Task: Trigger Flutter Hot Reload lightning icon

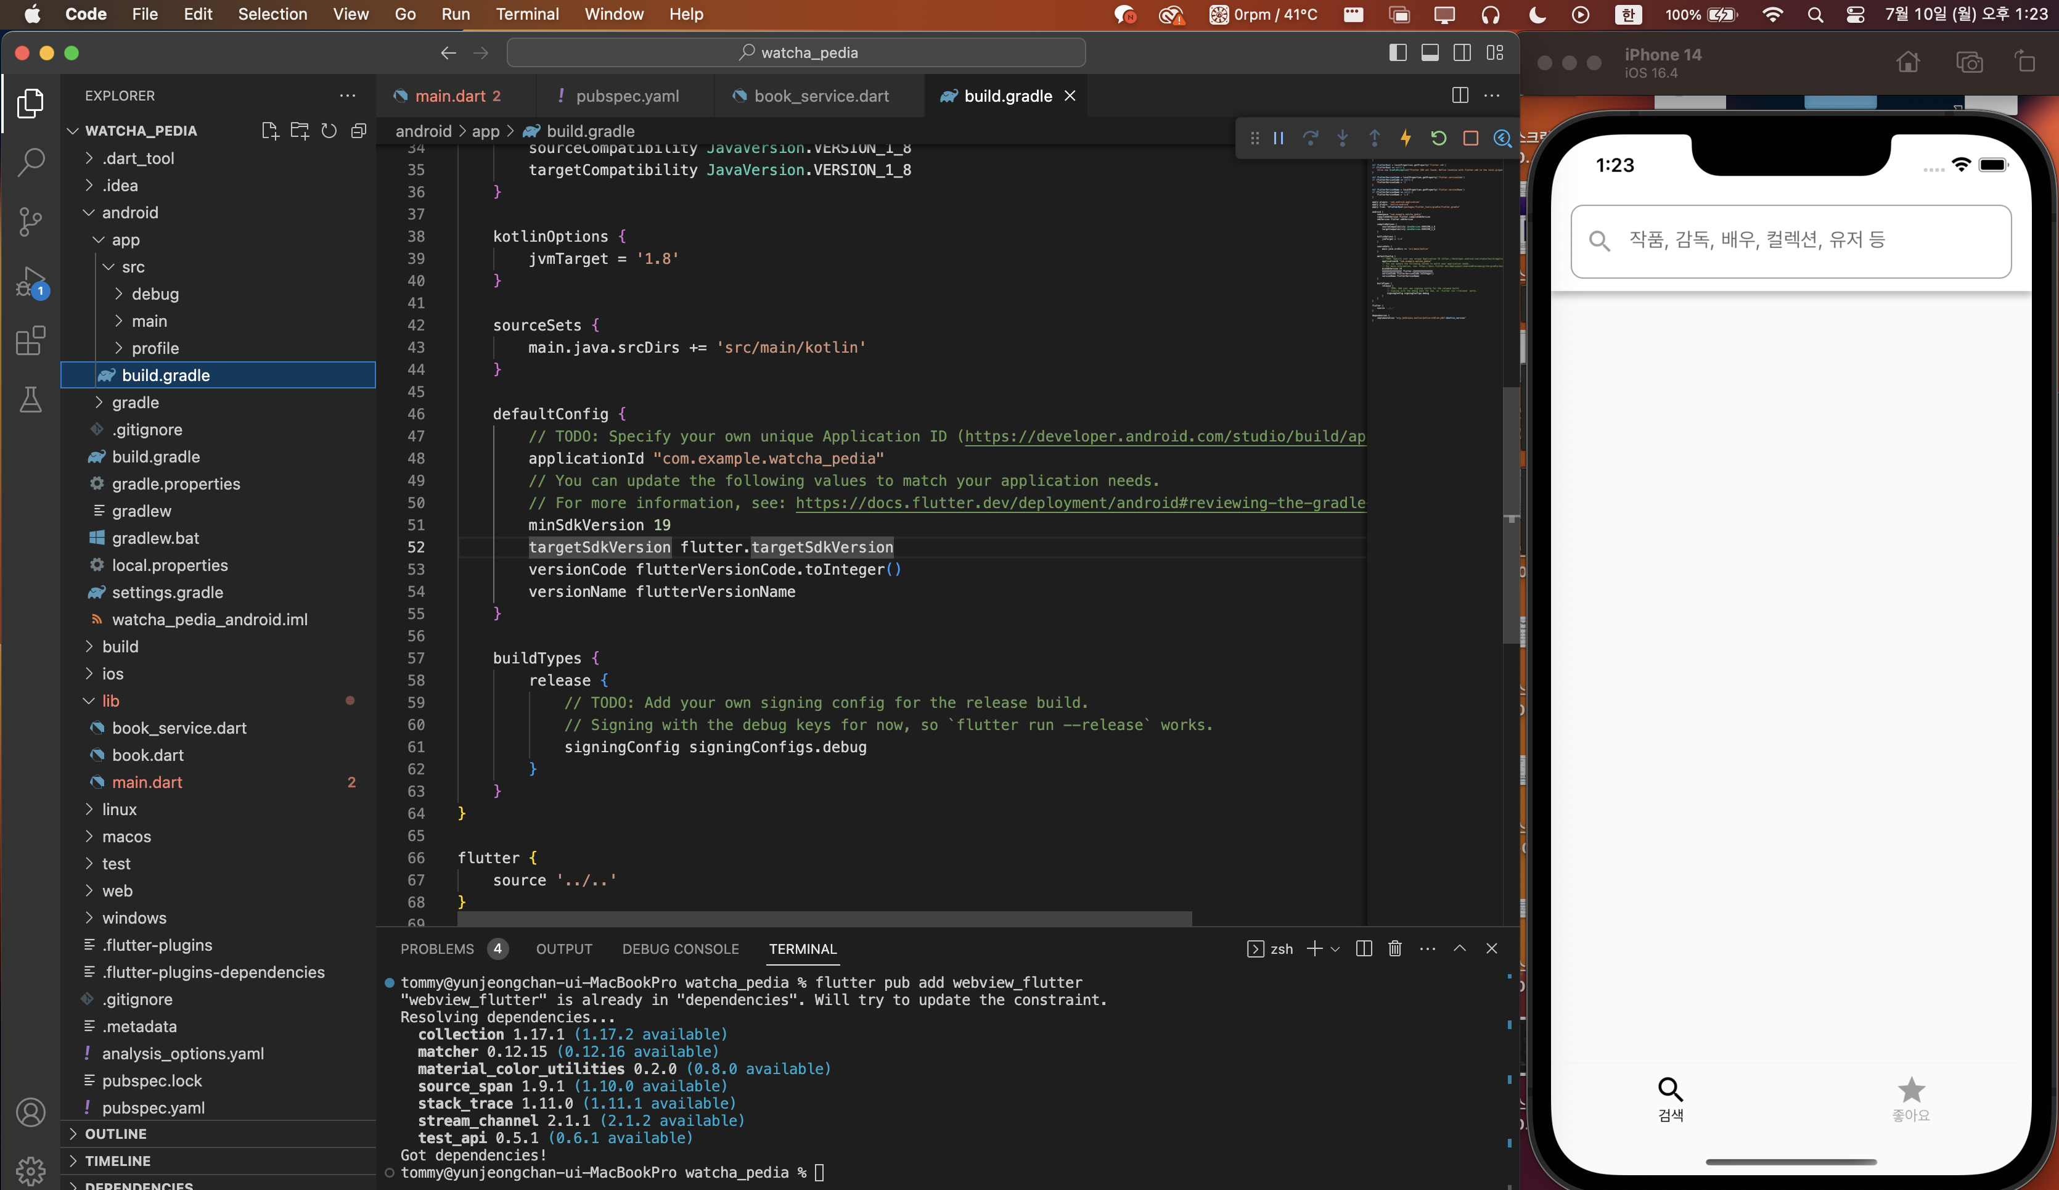Action: point(1406,138)
